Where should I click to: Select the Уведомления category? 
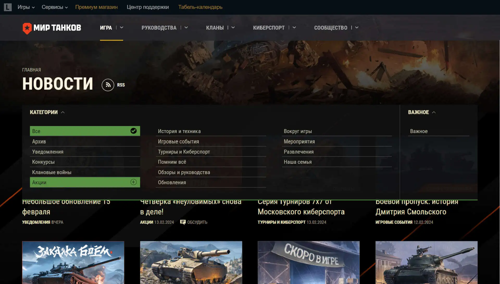click(x=85, y=151)
